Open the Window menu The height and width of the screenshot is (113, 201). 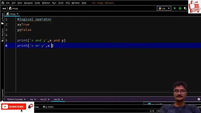(x=75, y=3)
